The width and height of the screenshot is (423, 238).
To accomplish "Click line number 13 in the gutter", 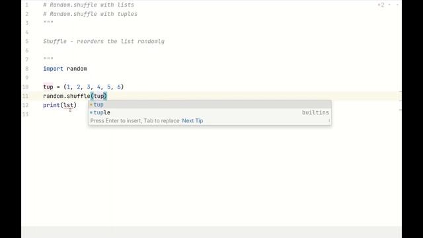I will pyautogui.click(x=25, y=114).
